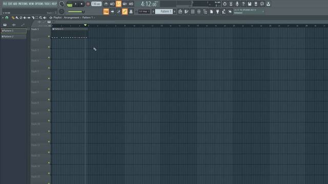Open the Piano roll view icon
This screenshot has width=328, height=184.
[x=187, y=11]
